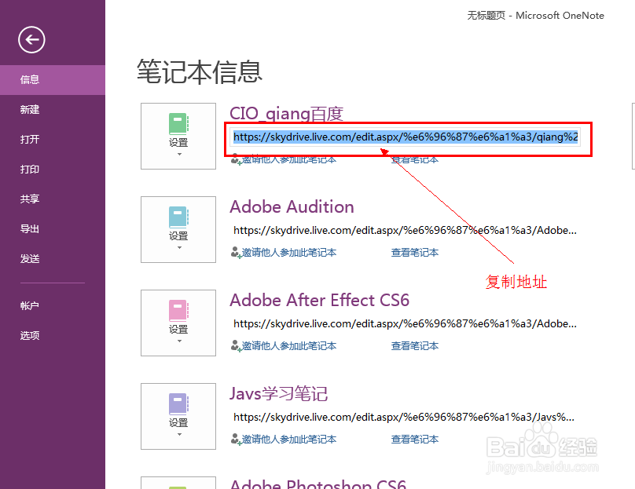
Task: Click the blue notebook icon of Adobe Audition
Action: click(x=178, y=217)
